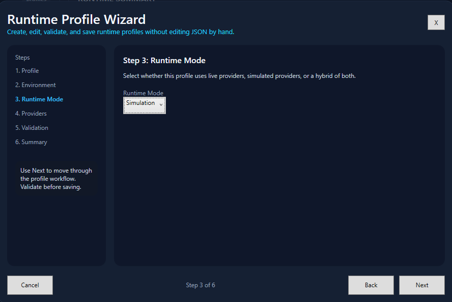
Task: Select step 5. Validation
Action: click(32, 128)
